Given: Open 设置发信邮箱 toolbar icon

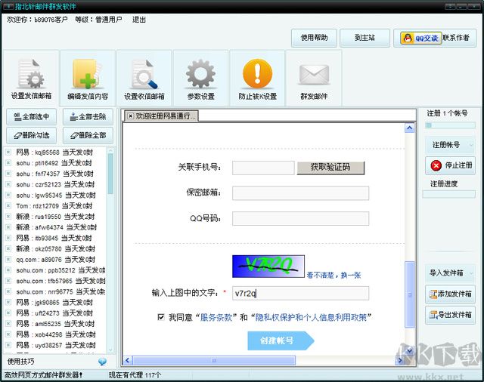Looking at the screenshot, I should click(x=31, y=79).
